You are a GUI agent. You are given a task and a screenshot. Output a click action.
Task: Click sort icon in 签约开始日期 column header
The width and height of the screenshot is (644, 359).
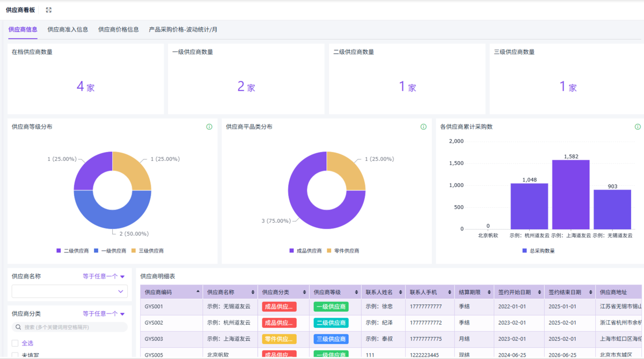[538, 293]
